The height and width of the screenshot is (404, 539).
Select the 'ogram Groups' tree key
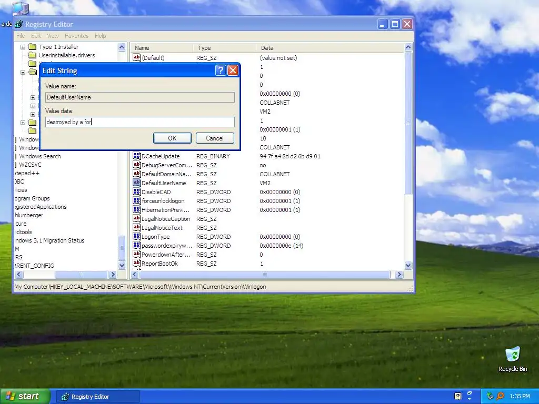tap(32, 198)
